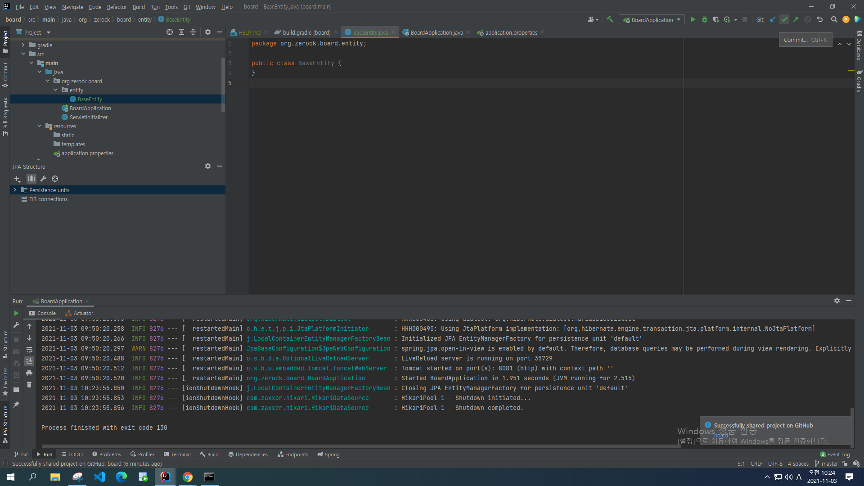Click the plus icon in JPA Structure
The height and width of the screenshot is (486, 864).
pyautogui.click(x=17, y=179)
